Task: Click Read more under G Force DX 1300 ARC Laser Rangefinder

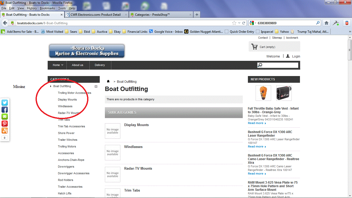Action: pyautogui.click(x=257, y=146)
